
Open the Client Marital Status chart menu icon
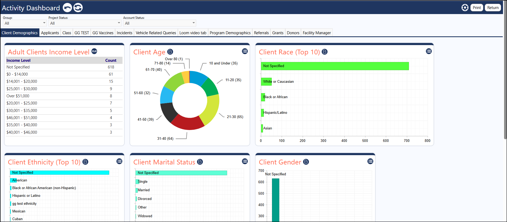click(245, 161)
